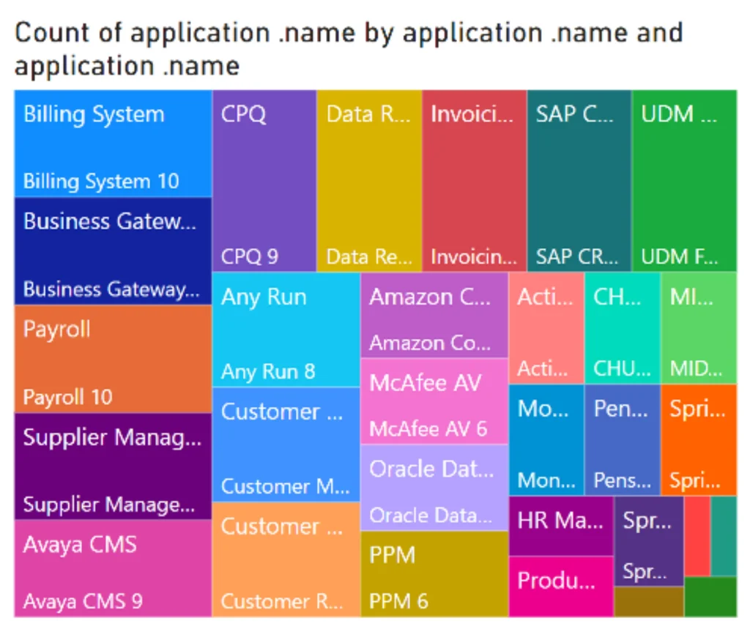Click the CPQ 9 label
750x629 pixels.
coord(250,257)
